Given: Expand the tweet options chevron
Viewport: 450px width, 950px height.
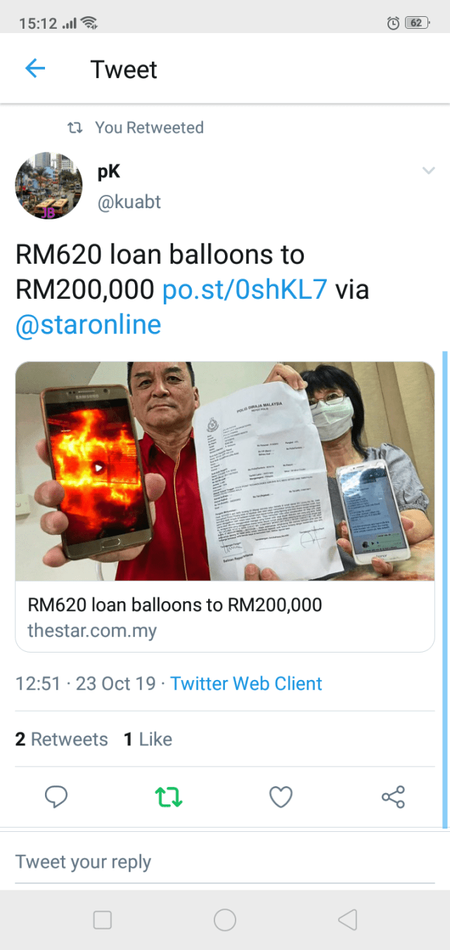Looking at the screenshot, I should click(x=428, y=171).
